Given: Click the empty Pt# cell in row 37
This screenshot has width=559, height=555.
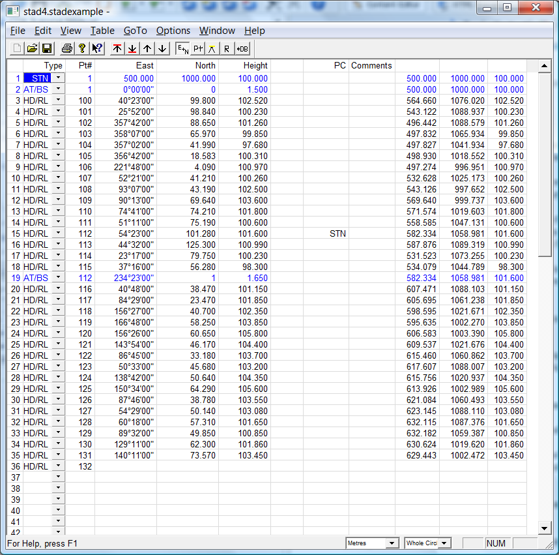Looking at the screenshot, I should point(80,478).
